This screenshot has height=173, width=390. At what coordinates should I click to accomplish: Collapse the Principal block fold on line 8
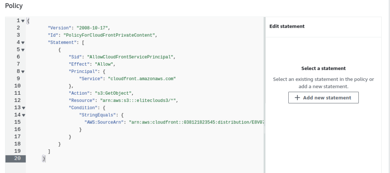coord(23,72)
